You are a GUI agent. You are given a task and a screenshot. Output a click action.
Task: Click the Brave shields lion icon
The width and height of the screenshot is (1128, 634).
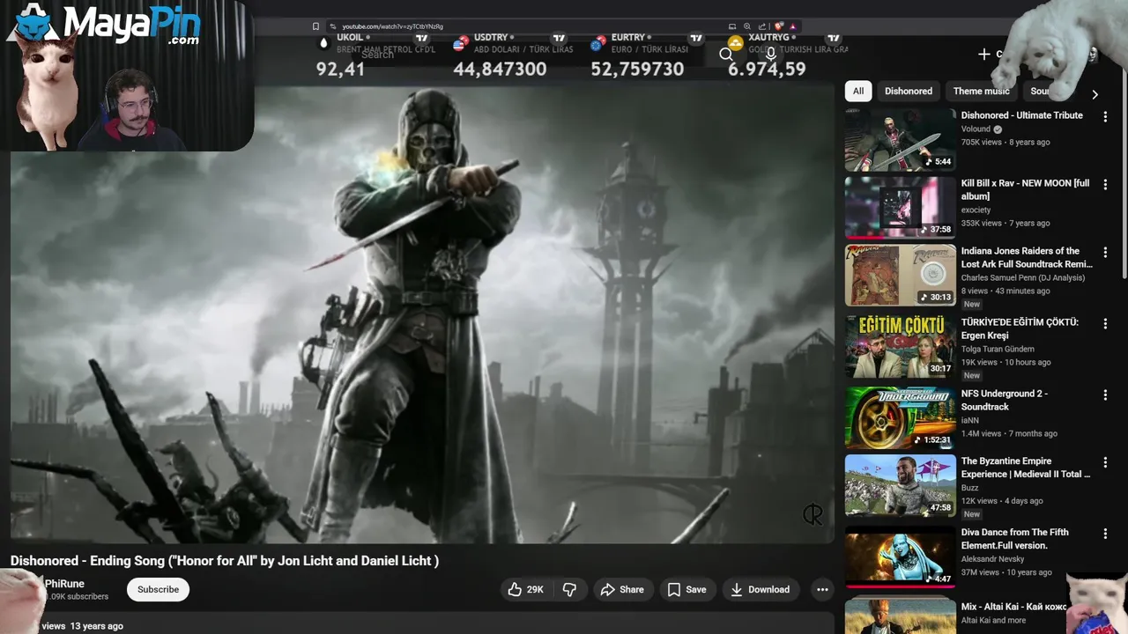(778, 26)
